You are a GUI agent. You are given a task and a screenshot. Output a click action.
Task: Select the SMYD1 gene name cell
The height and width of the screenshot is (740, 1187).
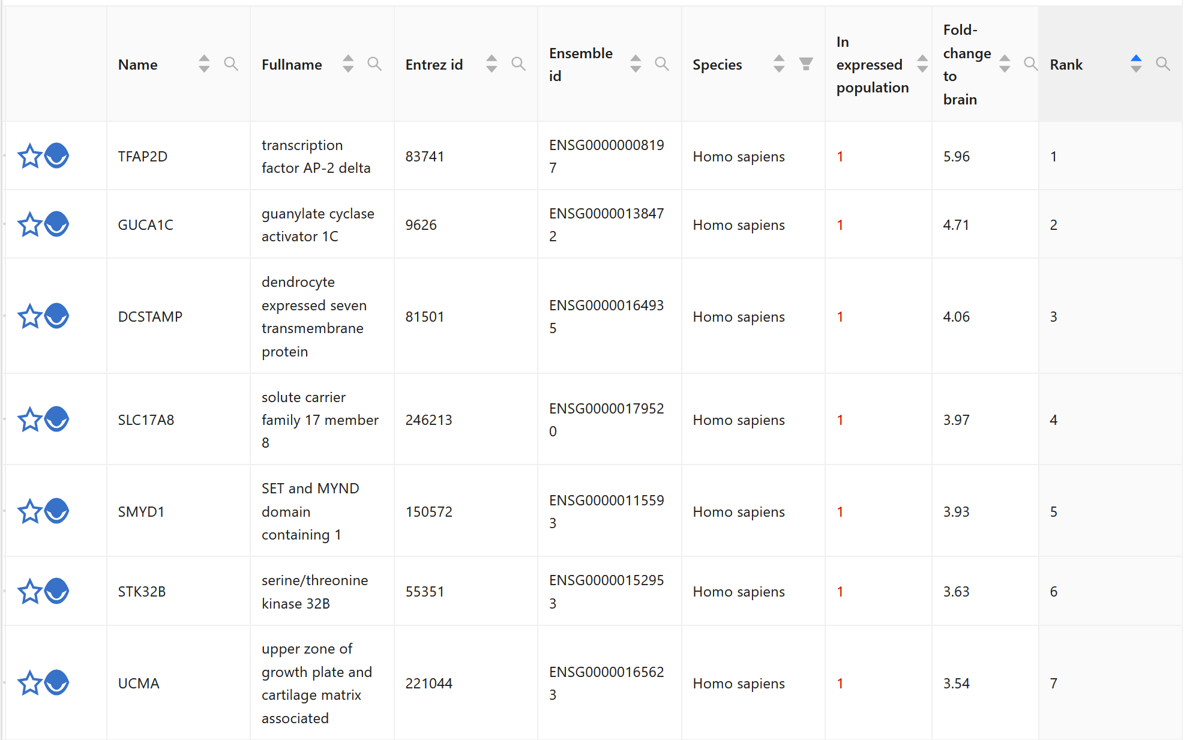click(x=141, y=512)
